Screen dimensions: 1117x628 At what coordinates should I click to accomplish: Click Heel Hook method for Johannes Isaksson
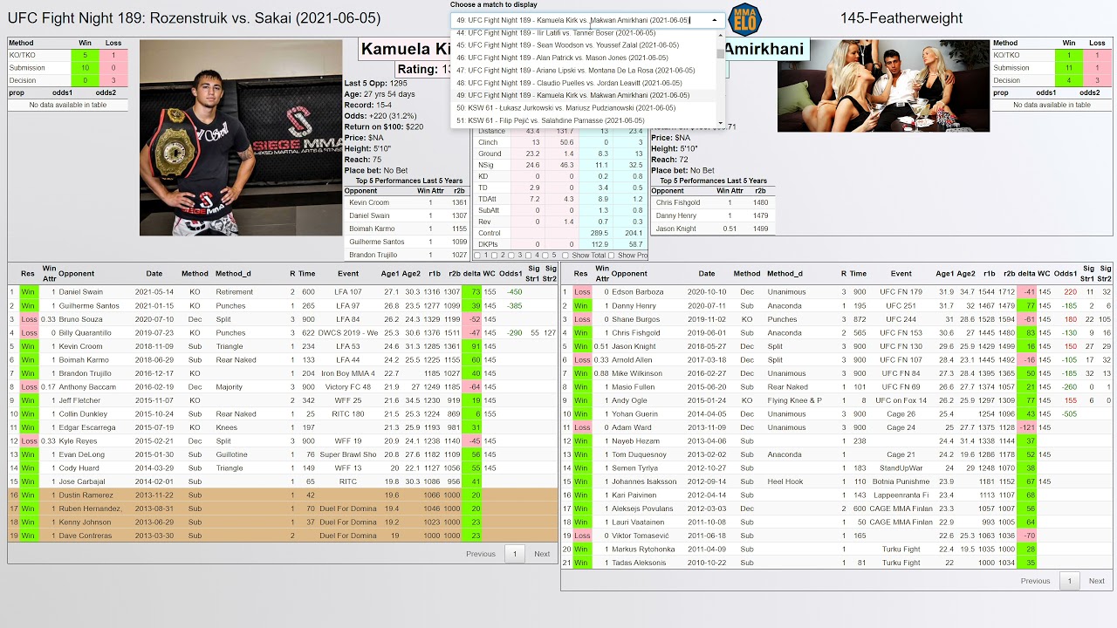coord(785,481)
